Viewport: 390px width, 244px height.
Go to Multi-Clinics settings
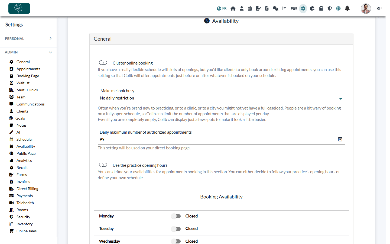coord(27,90)
